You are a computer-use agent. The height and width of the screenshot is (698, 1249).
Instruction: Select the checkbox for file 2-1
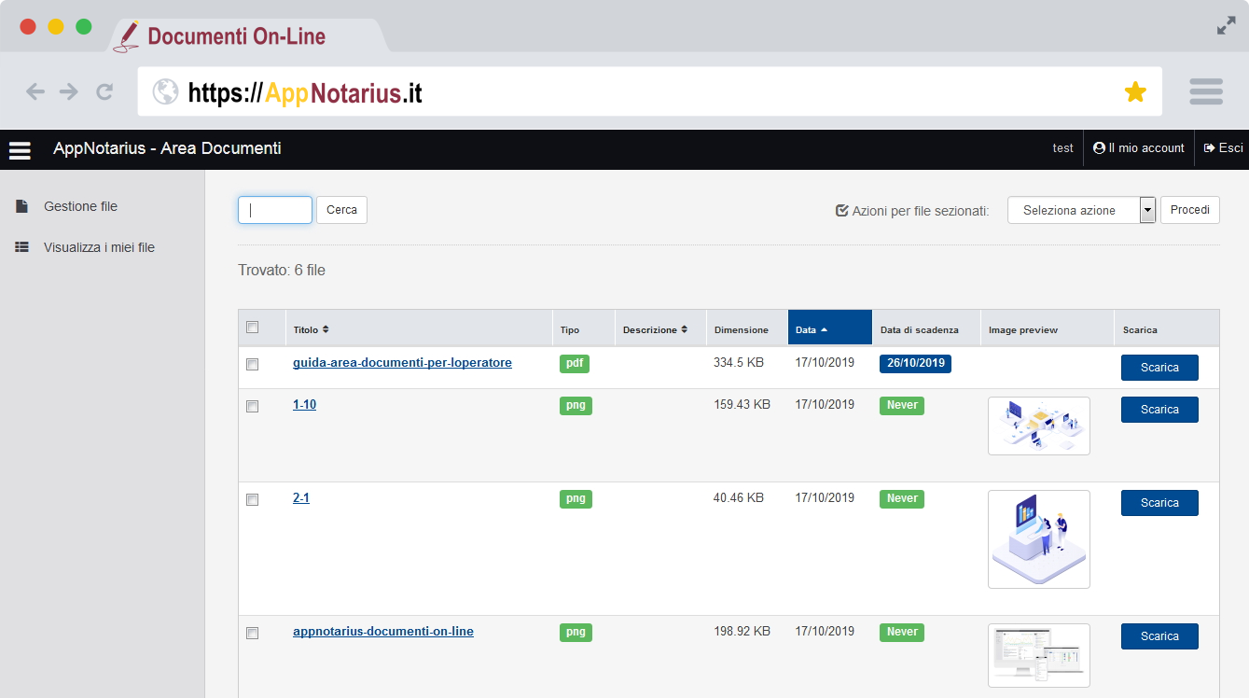(x=252, y=500)
